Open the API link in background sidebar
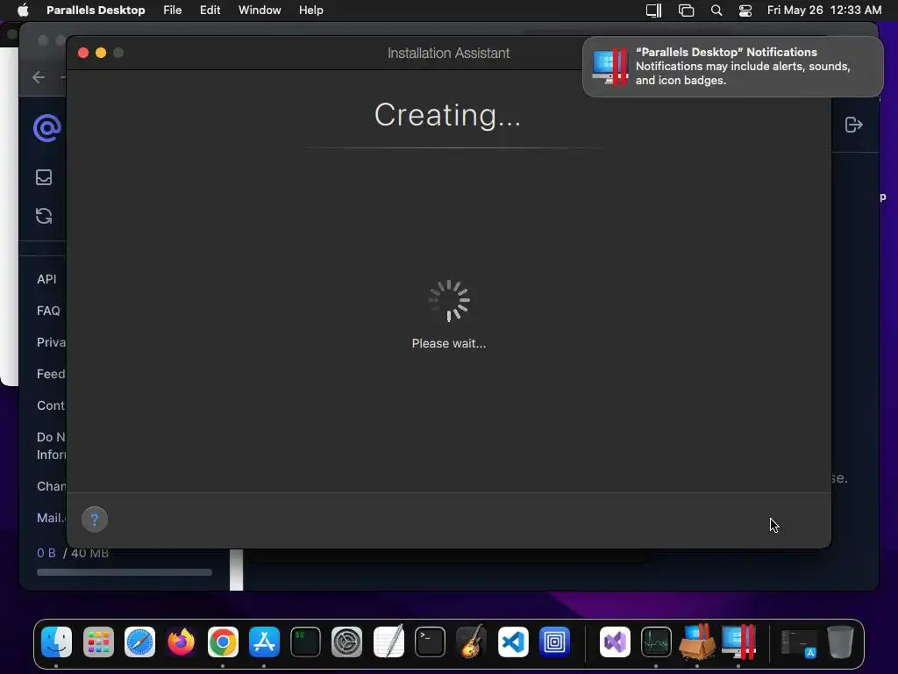The image size is (898, 674). [x=47, y=279]
